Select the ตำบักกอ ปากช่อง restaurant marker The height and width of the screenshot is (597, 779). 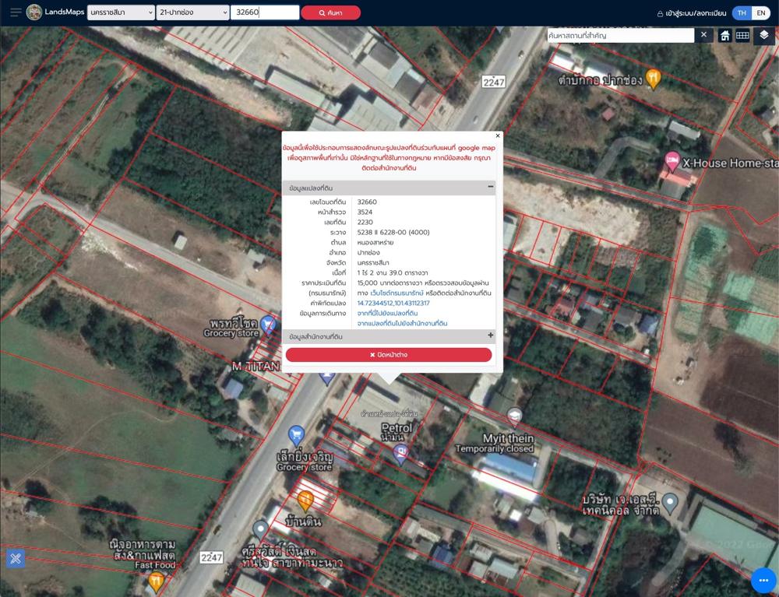tap(654, 79)
